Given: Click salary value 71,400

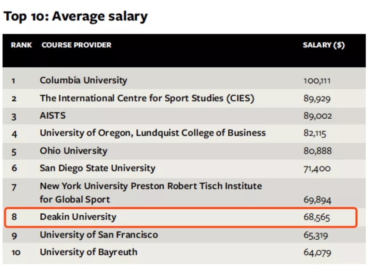Looking at the screenshot, I should pyautogui.click(x=317, y=169).
